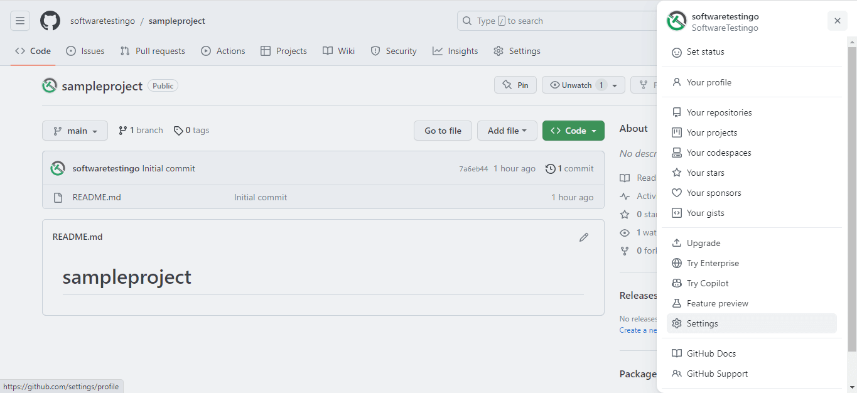Image resolution: width=857 pixels, height=393 pixels.
Task: Open GitHub Docs from the menu
Action: (752, 353)
